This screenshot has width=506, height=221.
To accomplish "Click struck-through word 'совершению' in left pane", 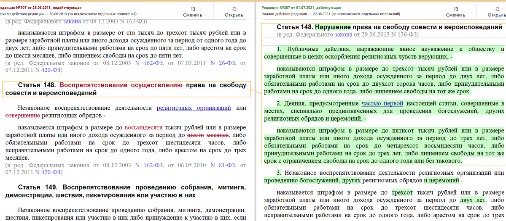I will point(22,115).
